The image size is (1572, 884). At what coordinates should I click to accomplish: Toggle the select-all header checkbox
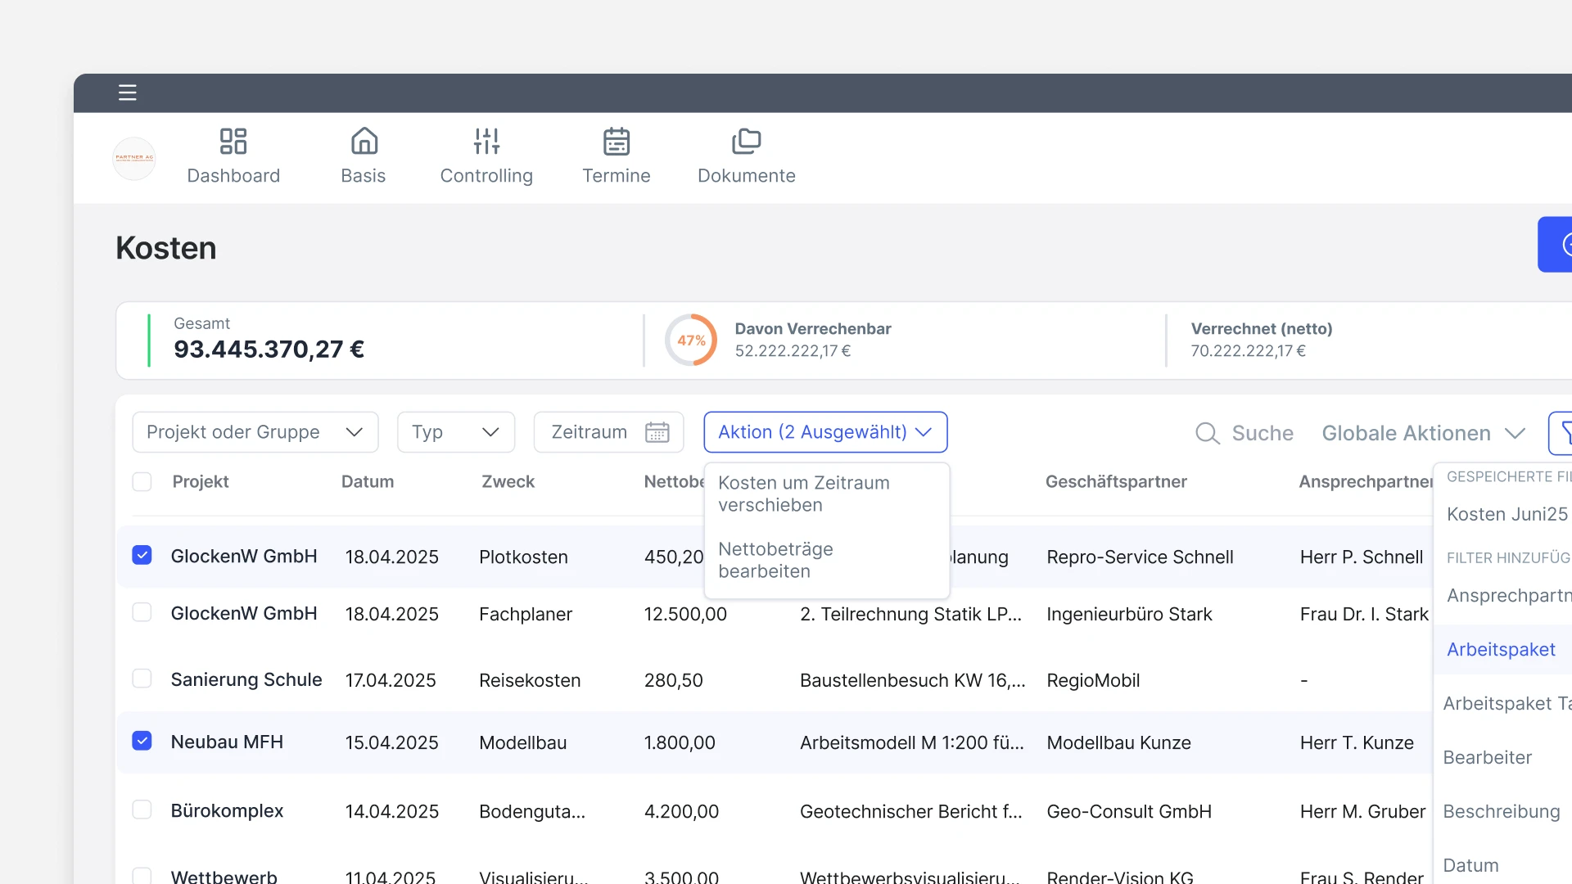(x=142, y=482)
